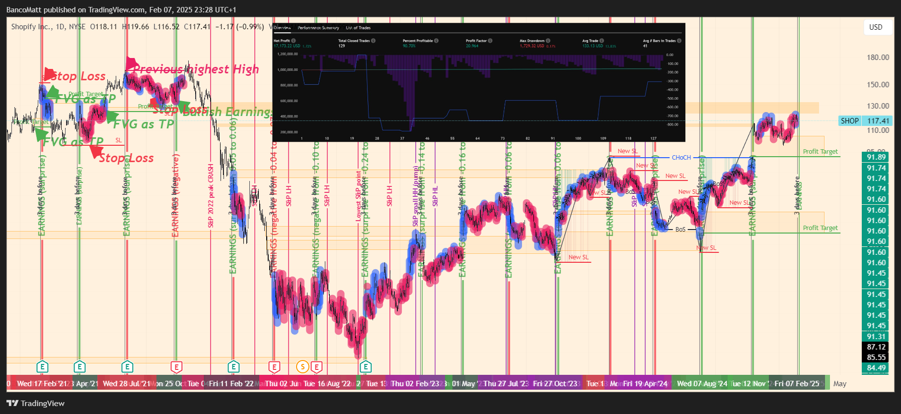
Task: Click the black 87.12 price label
Action: point(876,347)
